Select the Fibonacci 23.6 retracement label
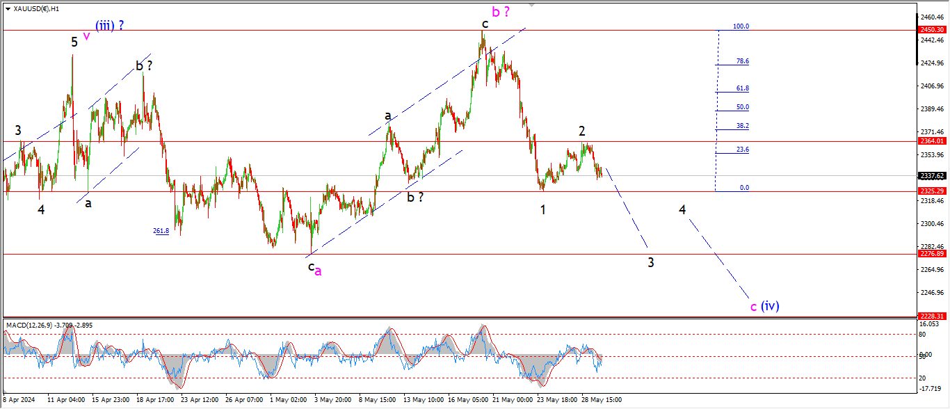 pyautogui.click(x=742, y=150)
